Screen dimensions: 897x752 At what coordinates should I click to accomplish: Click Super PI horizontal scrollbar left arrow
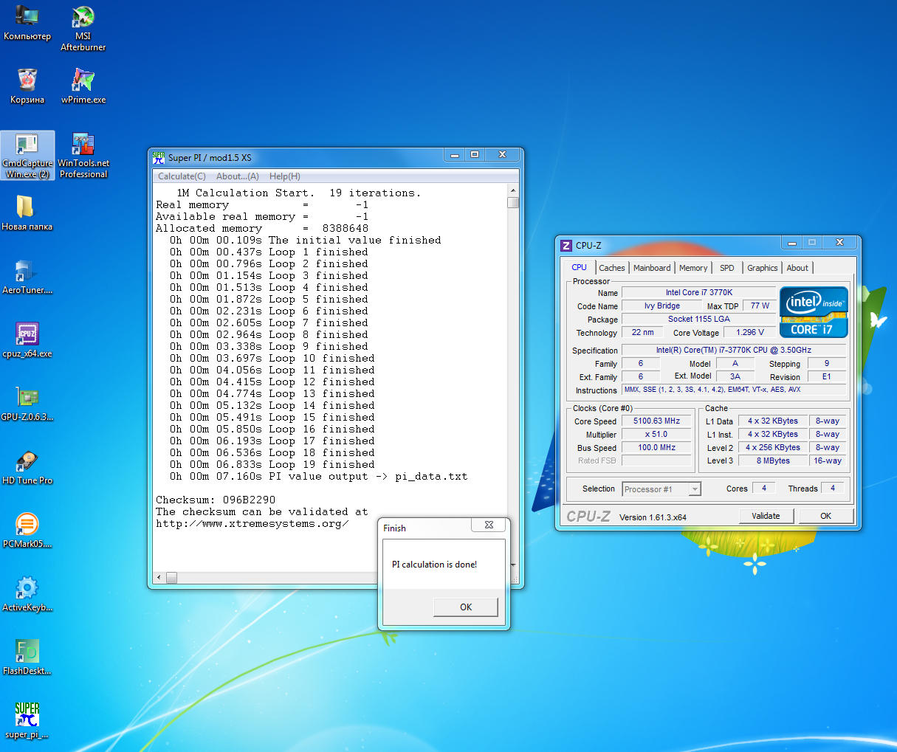(159, 578)
